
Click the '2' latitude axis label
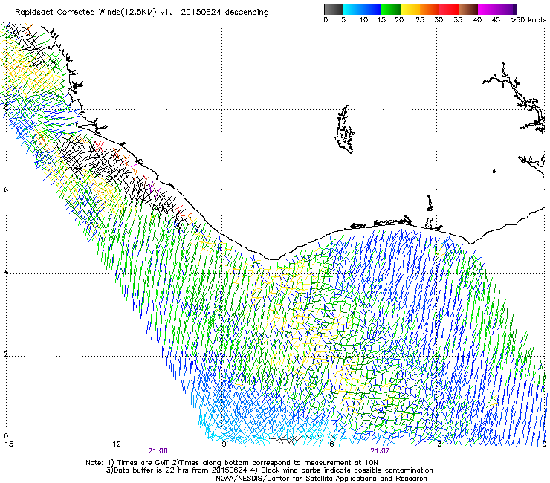coord(6,354)
